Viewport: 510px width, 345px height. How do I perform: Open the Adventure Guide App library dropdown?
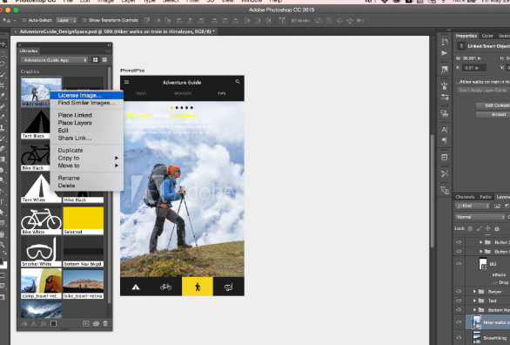pos(54,60)
